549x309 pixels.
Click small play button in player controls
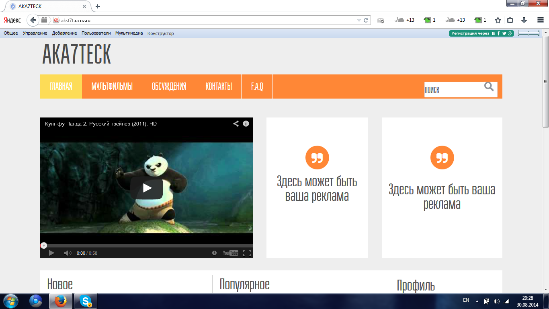51,253
